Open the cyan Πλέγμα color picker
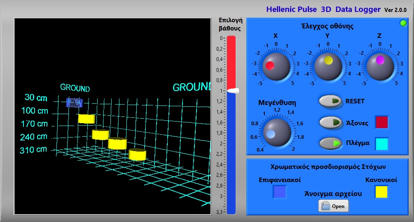The width and height of the screenshot is (414, 222). (x=381, y=143)
